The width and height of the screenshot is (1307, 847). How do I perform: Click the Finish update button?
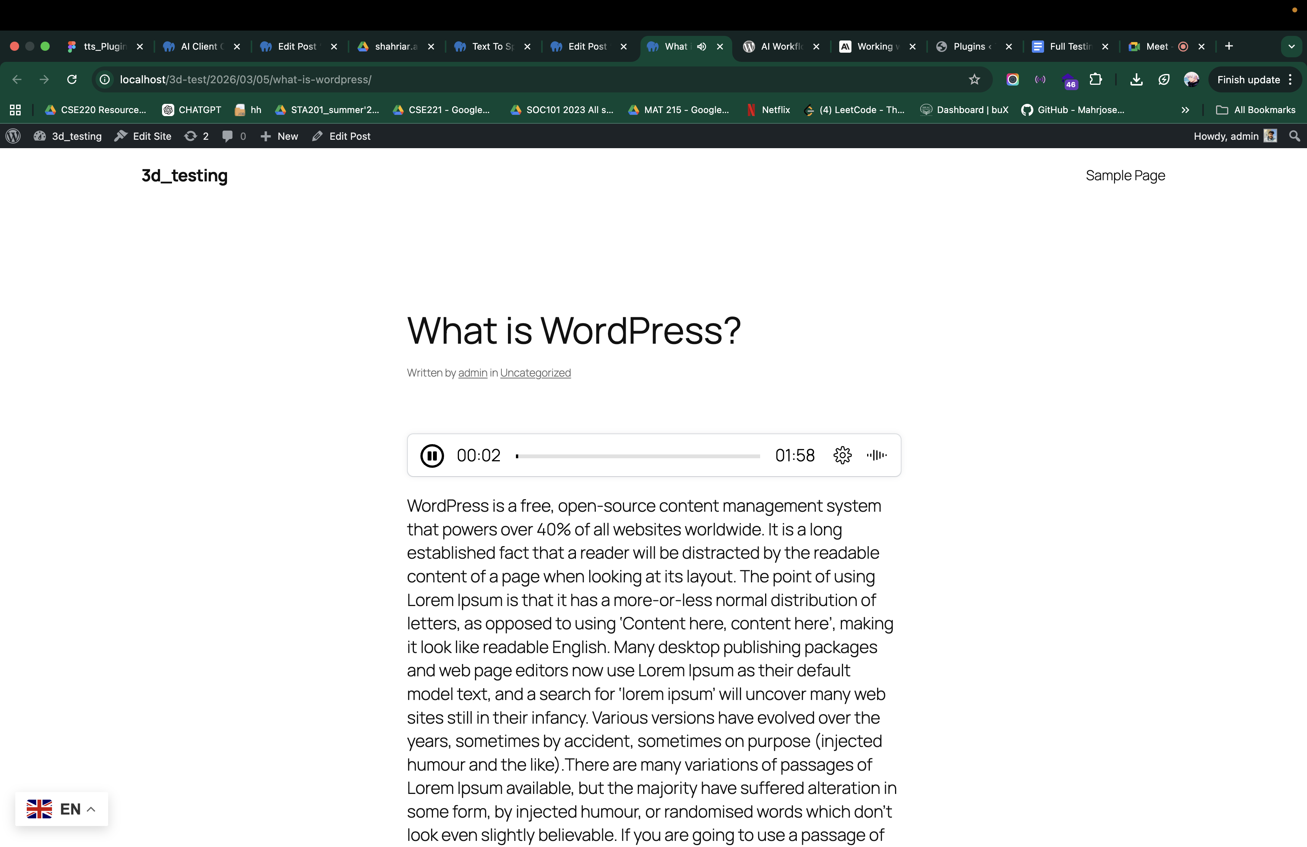click(x=1248, y=79)
